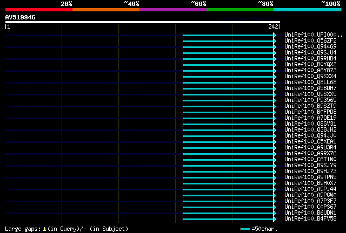Click the cyan alignment bar for UniRef100_B0FPD8

coord(228,113)
